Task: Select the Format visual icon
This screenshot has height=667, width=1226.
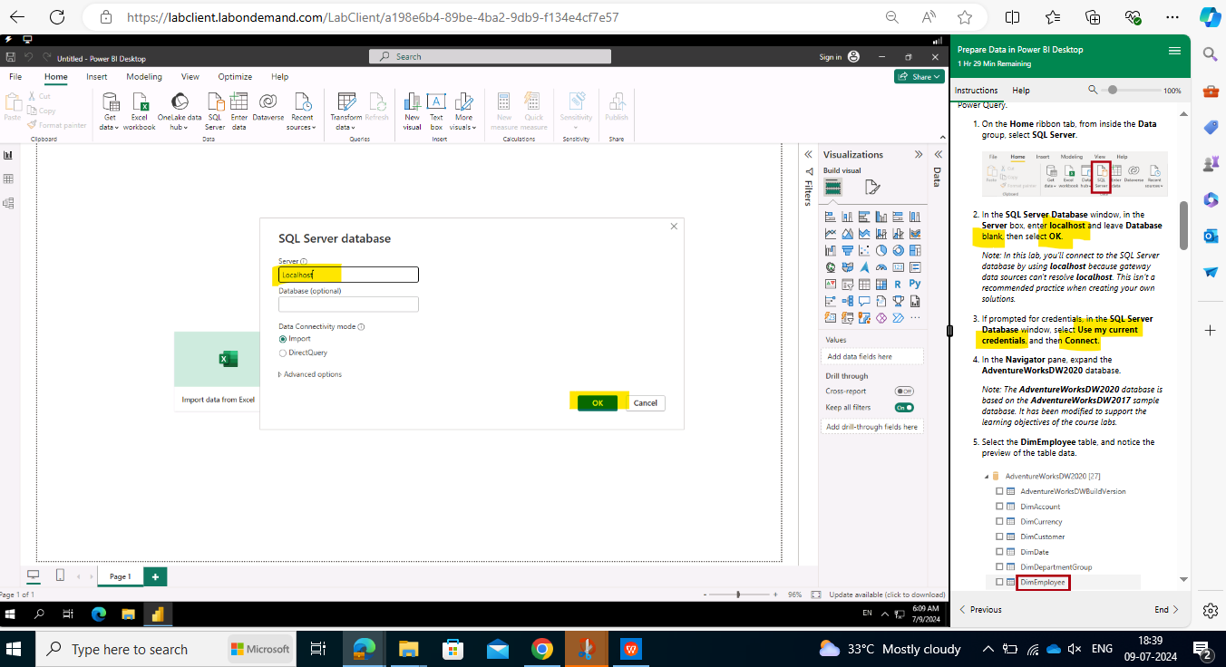Action: click(872, 187)
